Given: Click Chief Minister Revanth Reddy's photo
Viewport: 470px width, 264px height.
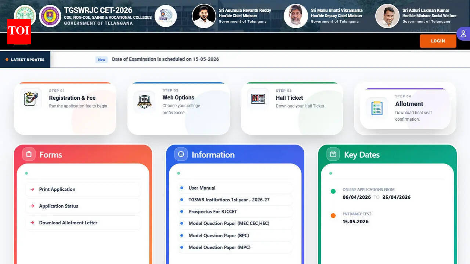Looking at the screenshot, I should (x=204, y=16).
